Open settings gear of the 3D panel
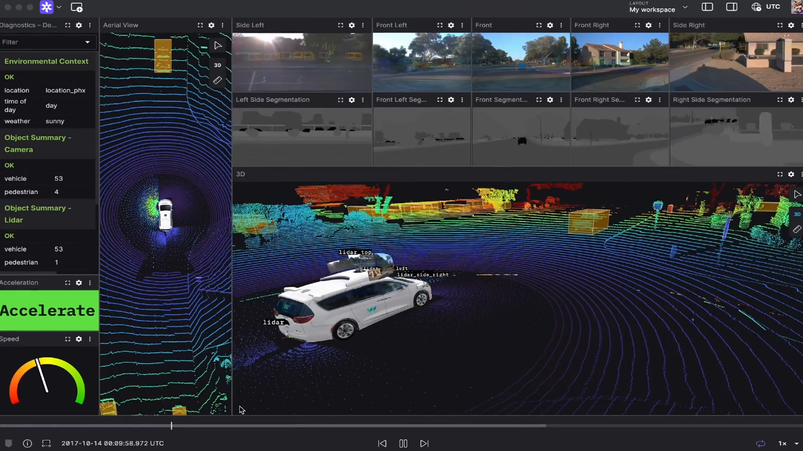Viewport: 803px width, 451px height. coord(791,175)
